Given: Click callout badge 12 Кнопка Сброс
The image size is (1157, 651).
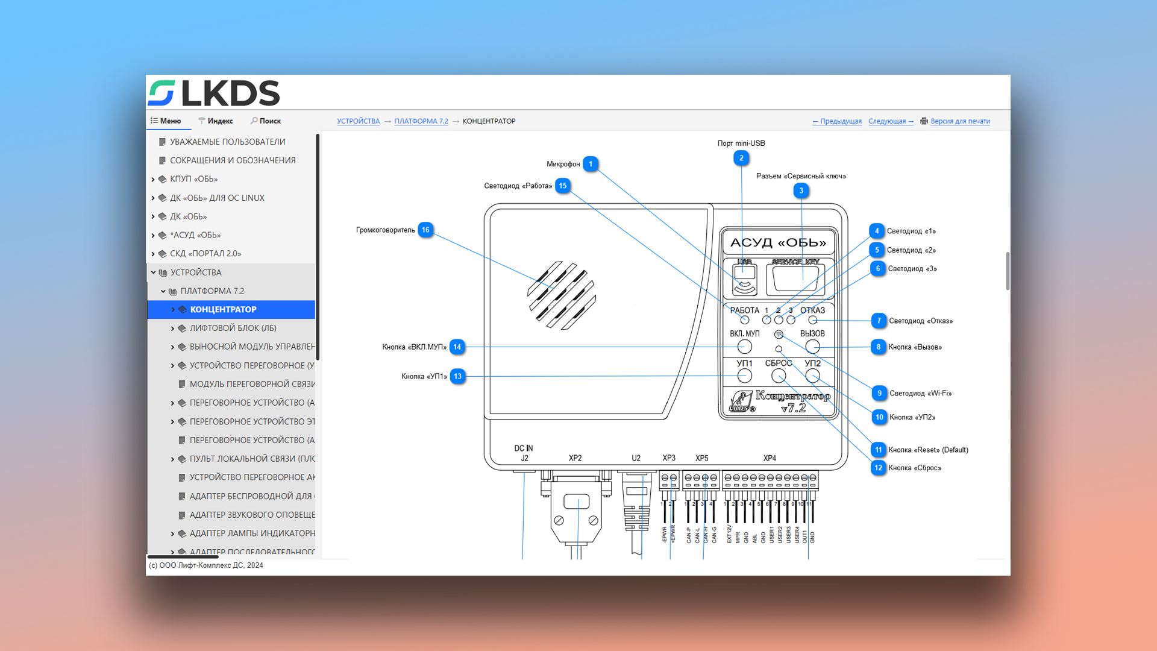Looking at the screenshot, I should [x=878, y=468].
